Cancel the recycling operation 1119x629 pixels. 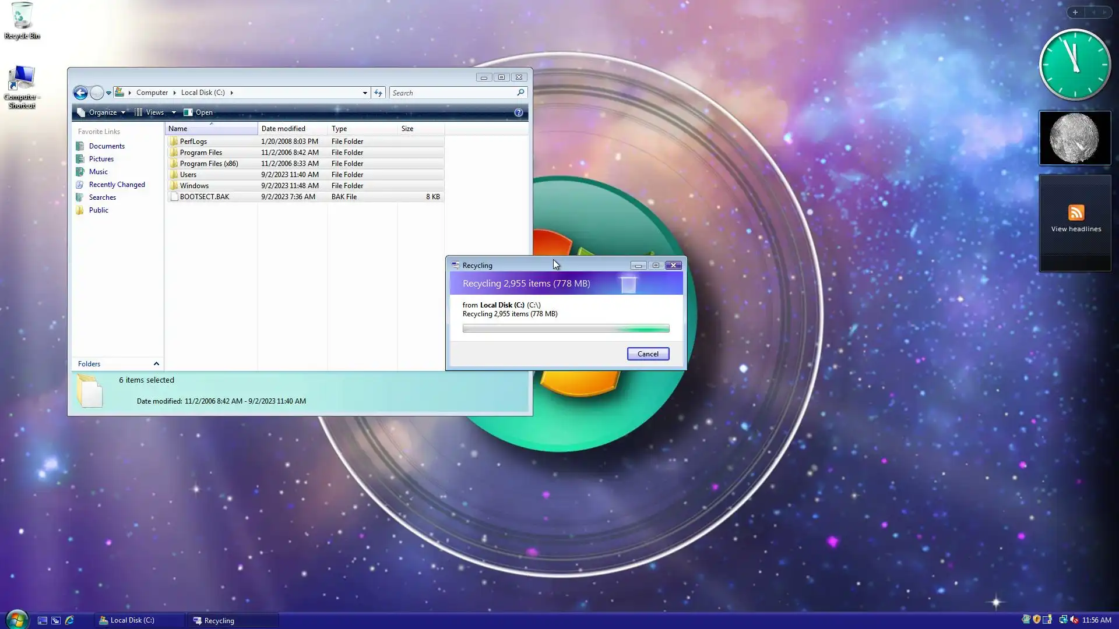(x=648, y=354)
